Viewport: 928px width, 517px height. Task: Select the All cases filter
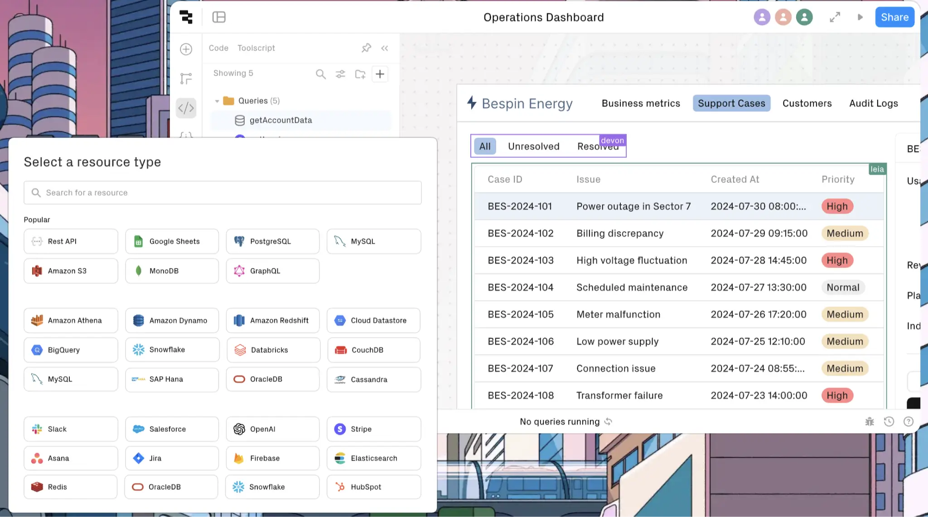tap(485, 146)
